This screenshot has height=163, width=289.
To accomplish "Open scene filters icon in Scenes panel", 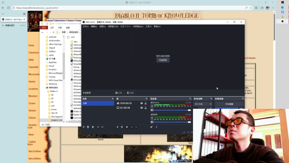I will 93,127.
